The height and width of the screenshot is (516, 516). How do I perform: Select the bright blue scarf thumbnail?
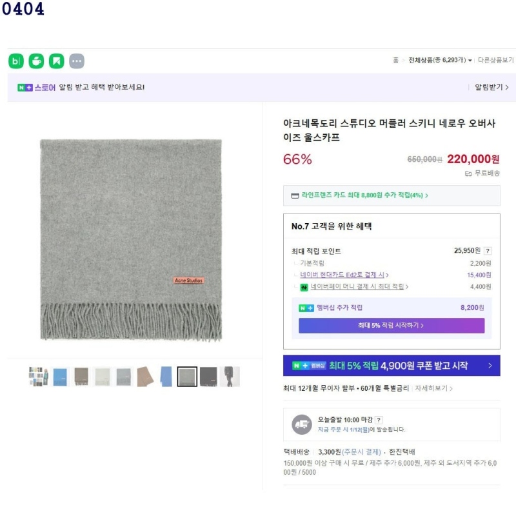coord(60,376)
